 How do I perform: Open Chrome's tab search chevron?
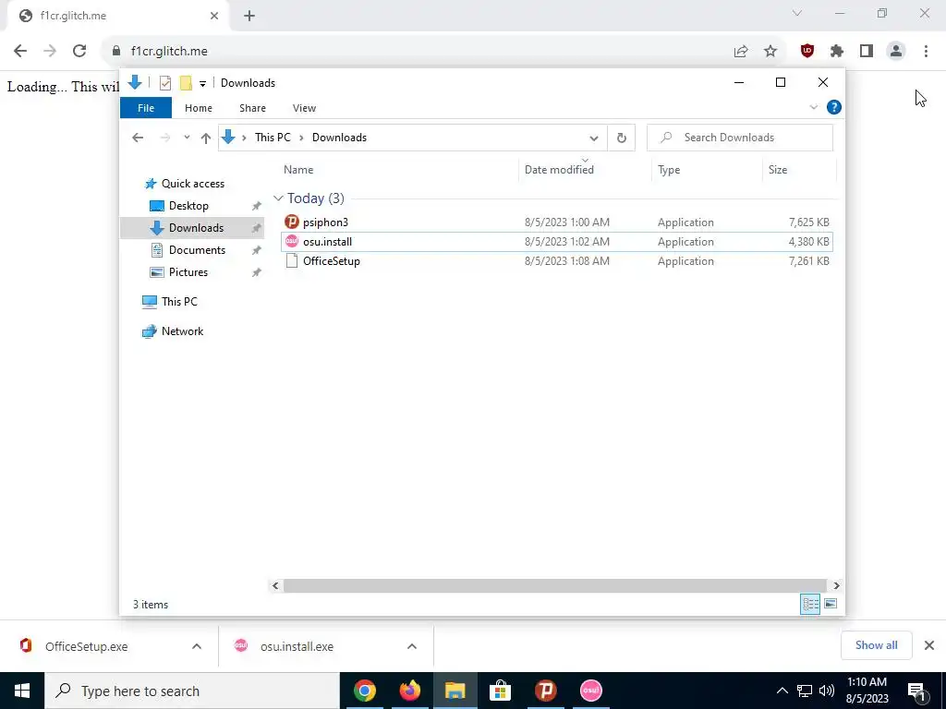tap(797, 13)
